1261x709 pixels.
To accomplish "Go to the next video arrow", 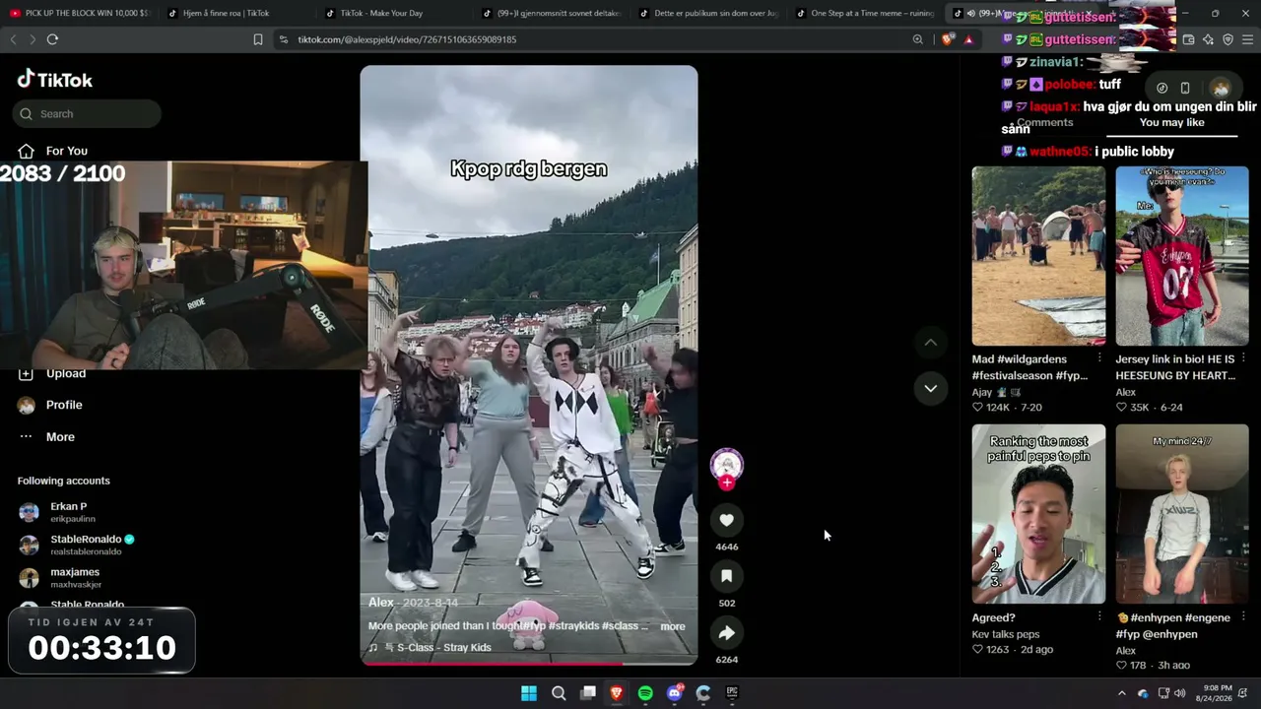I will tap(930, 388).
